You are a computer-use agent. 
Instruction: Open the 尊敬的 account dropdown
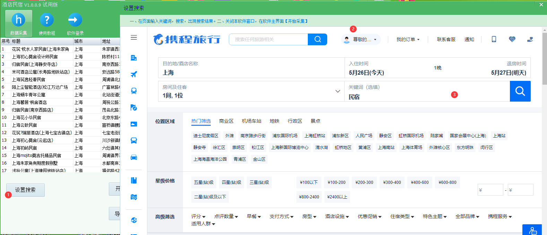click(361, 39)
